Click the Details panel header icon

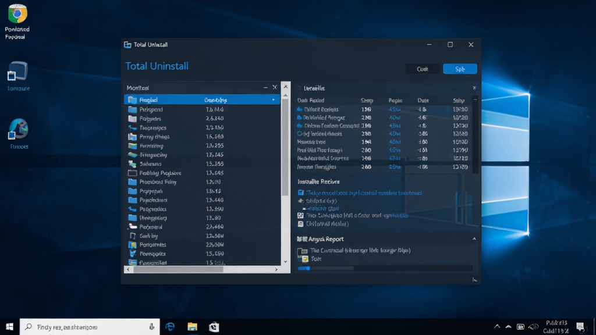[299, 88]
